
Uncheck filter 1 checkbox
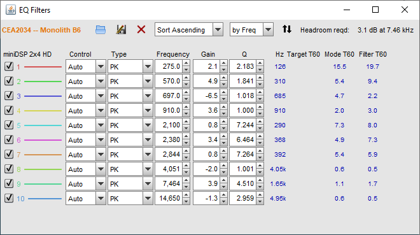[9, 66]
